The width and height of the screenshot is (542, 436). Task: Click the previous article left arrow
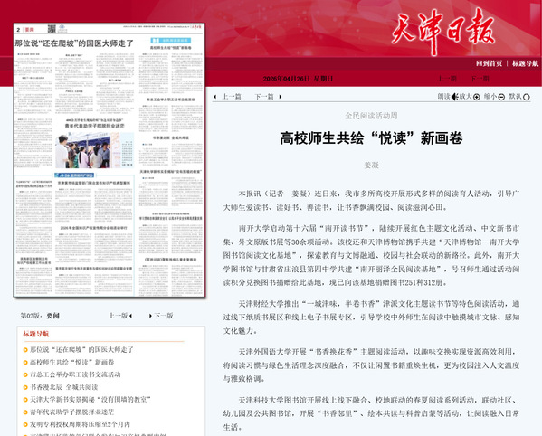pyautogui.click(x=215, y=97)
